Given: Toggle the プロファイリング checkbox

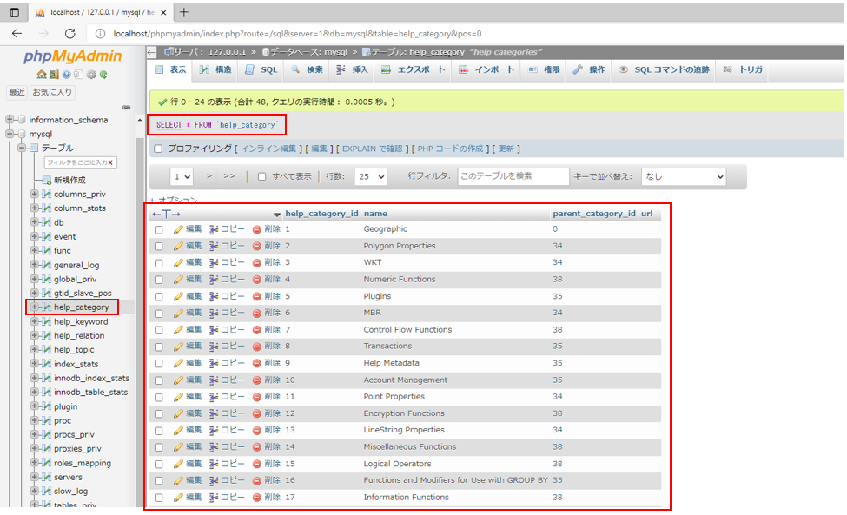Looking at the screenshot, I should pyautogui.click(x=158, y=149).
